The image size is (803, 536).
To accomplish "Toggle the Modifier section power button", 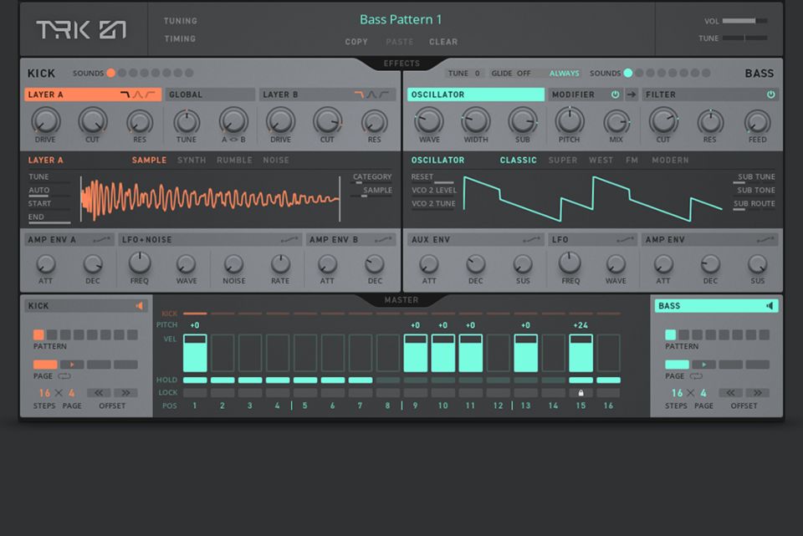I will tap(615, 94).
